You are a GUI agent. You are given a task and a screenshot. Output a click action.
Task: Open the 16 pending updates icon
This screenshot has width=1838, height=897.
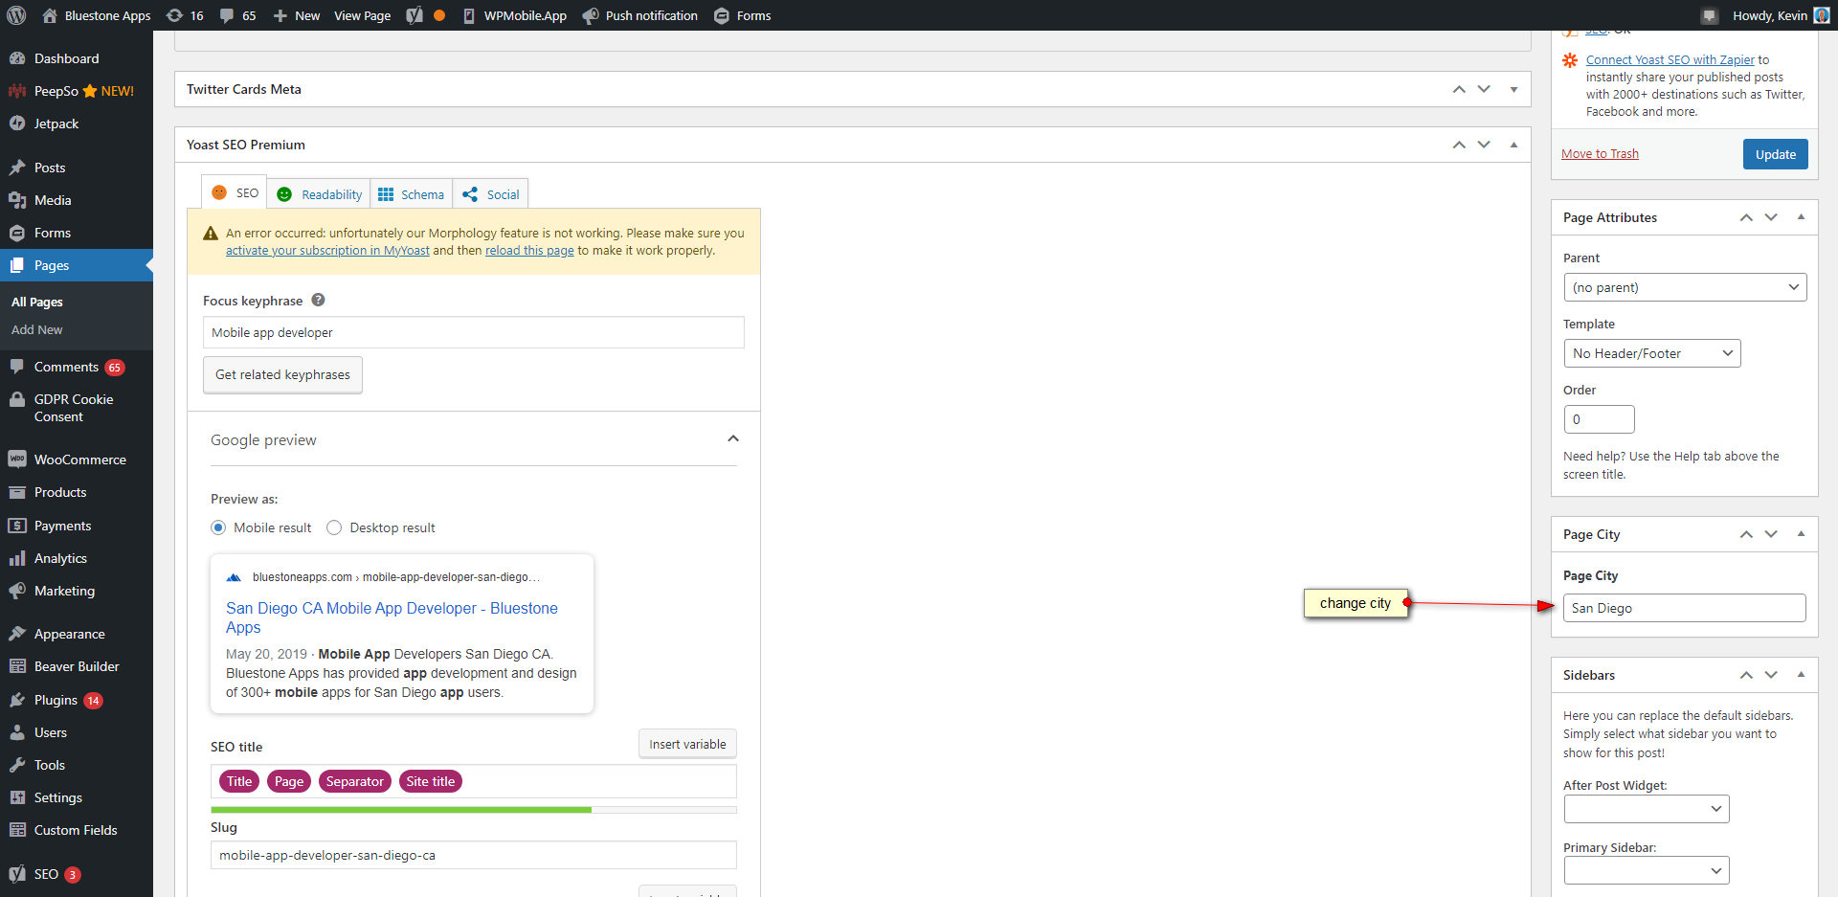(174, 15)
